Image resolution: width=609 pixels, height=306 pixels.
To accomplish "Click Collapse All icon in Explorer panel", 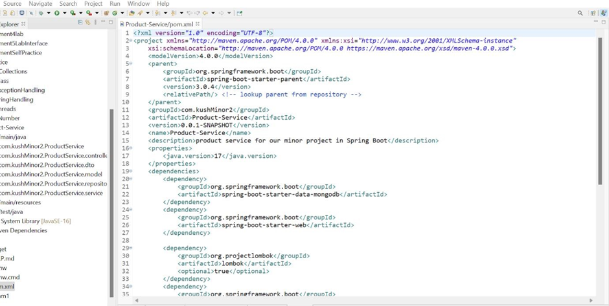I will click(x=80, y=23).
